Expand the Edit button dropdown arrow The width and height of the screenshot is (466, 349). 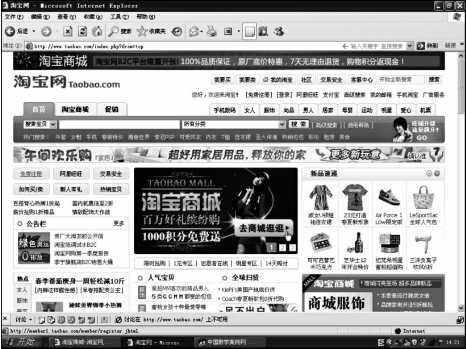click(238, 31)
